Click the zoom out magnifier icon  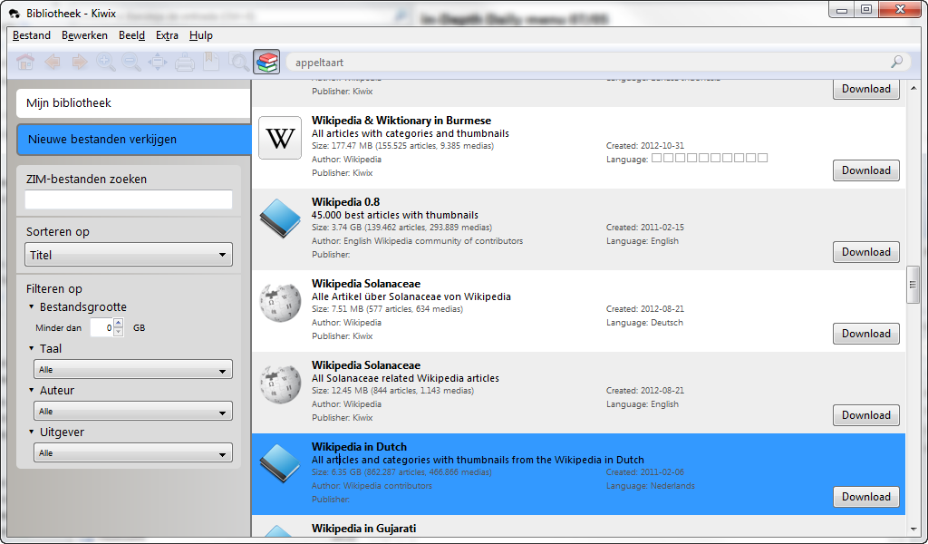pyautogui.click(x=131, y=63)
